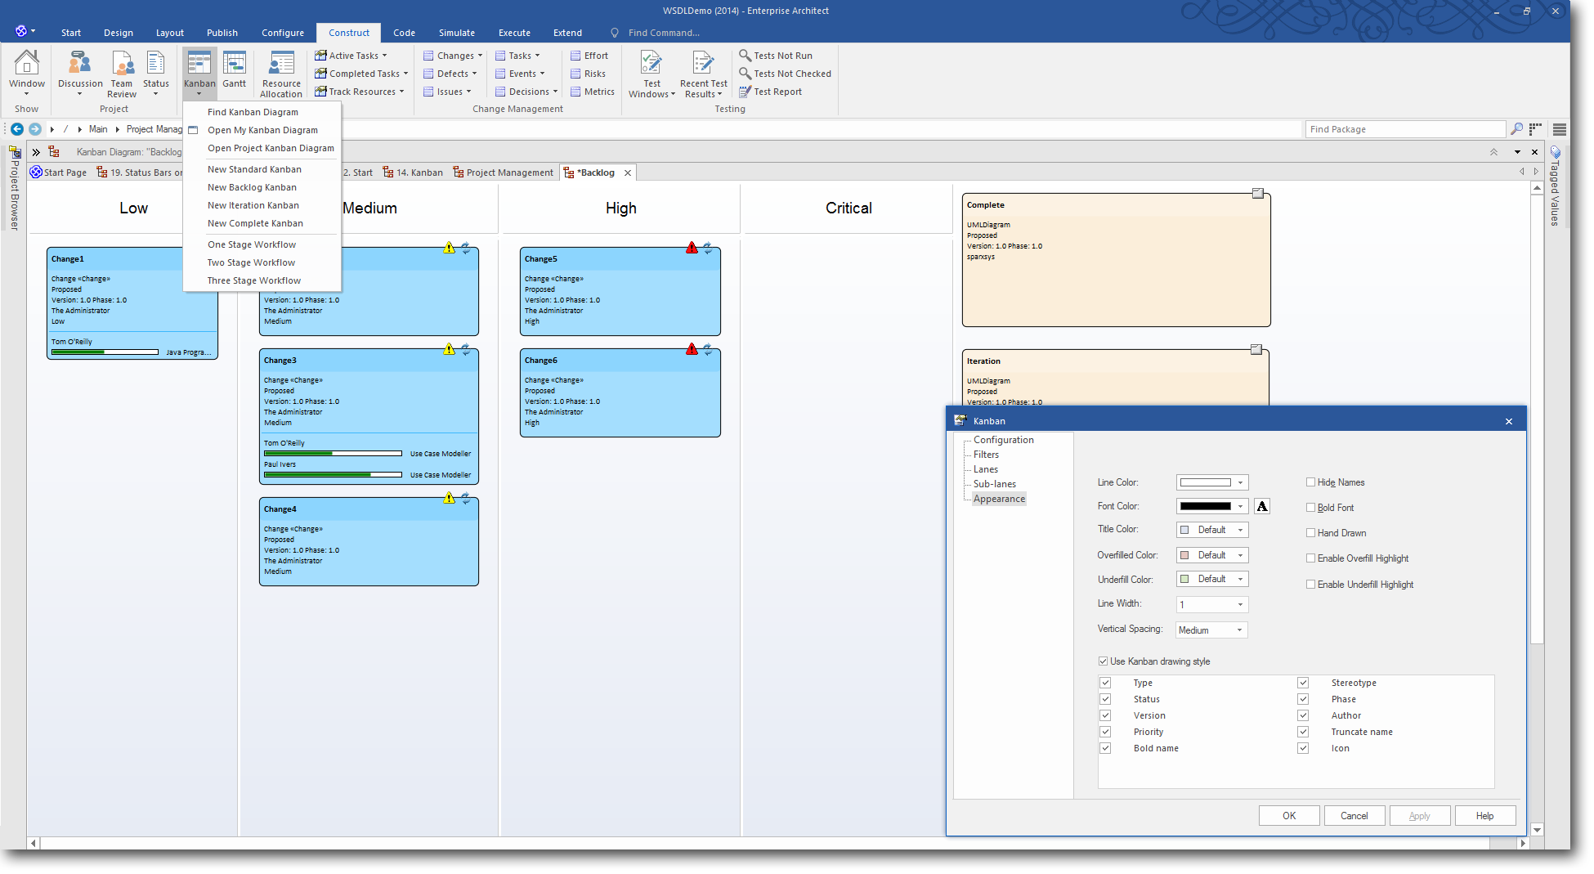This screenshot has width=1594, height=874.
Task: Enable the Hand Drawn checkbox
Action: (1310, 532)
